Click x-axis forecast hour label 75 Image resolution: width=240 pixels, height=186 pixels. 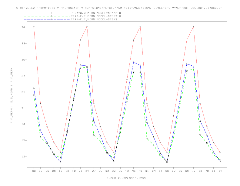click(200, 171)
